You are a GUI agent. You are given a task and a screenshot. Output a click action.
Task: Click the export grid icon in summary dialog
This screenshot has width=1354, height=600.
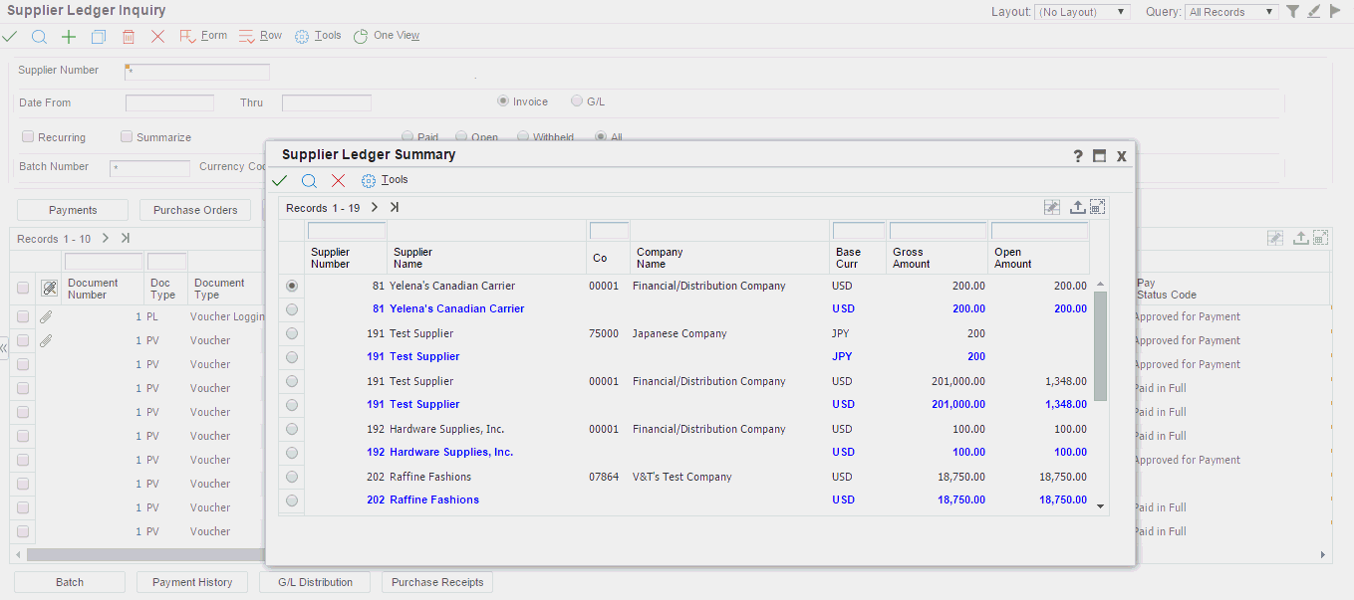pyautogui.click(x=1077, y=208)
